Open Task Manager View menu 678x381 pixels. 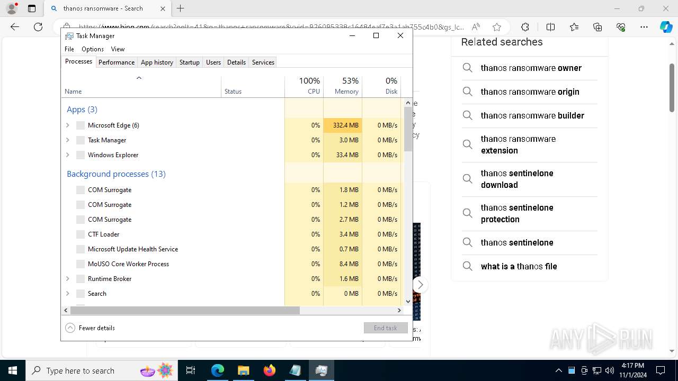pos(118,49)
